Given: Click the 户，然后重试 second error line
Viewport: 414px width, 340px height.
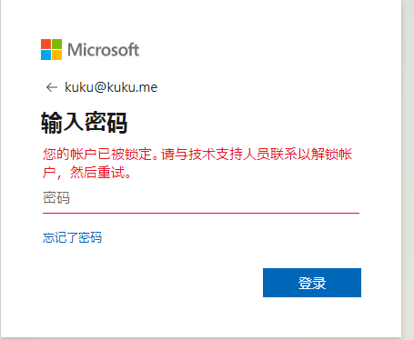Looking at the screenshot, I should (86, 173).
